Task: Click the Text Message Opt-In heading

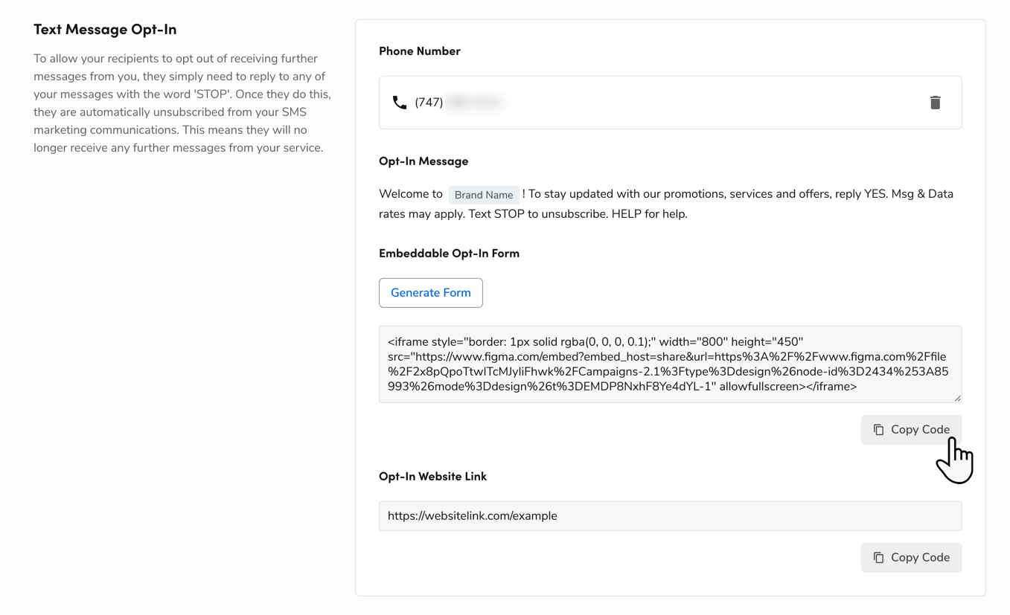Action: click(x=105, y=29)
